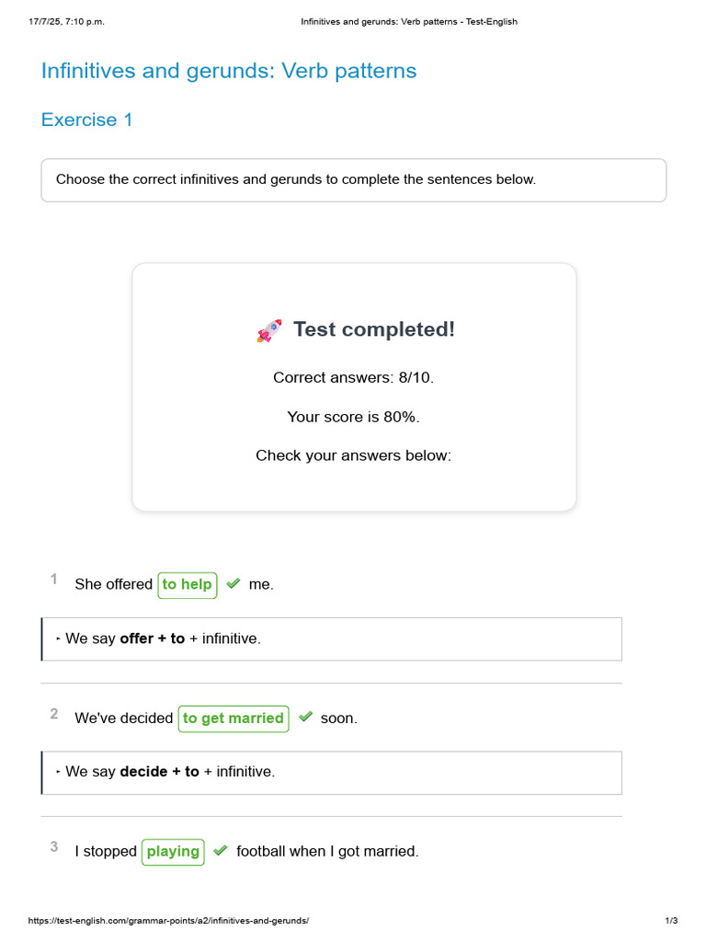The width and height of the screenshot is (706, 942).
Task: Open the "to get married" answer dropdown
Action: pos(233,718)
